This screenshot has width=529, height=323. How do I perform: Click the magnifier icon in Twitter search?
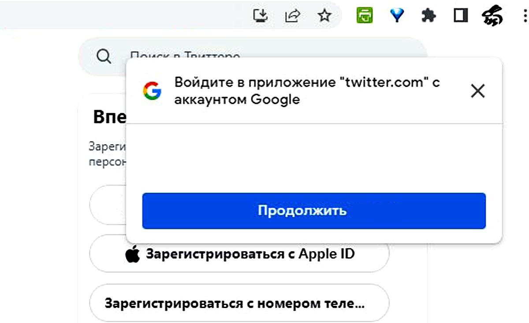click(x=104, y=56)
